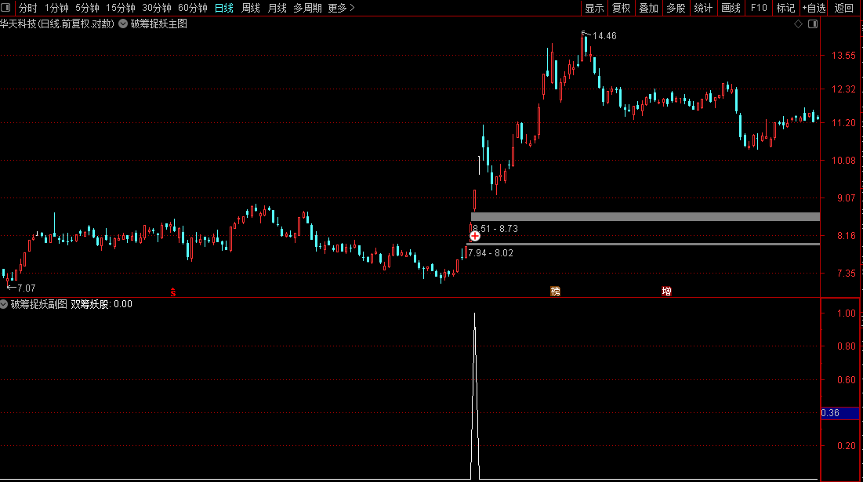863x482 pixels.
Task: Open the 复权 adjustment menu
Action: click(x=622, y=8)
